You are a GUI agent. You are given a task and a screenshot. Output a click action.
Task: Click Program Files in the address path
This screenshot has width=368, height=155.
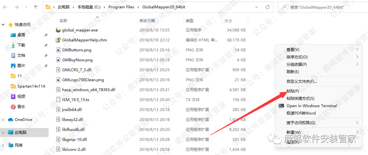(121, 7)
